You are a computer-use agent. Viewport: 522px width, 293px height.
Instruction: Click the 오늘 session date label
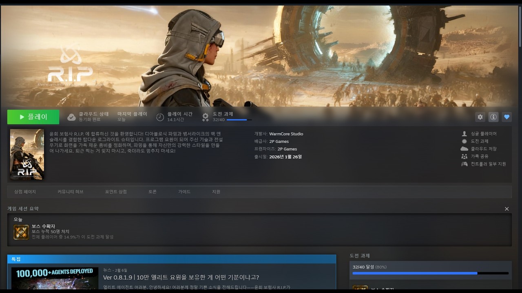coord(18,219)
